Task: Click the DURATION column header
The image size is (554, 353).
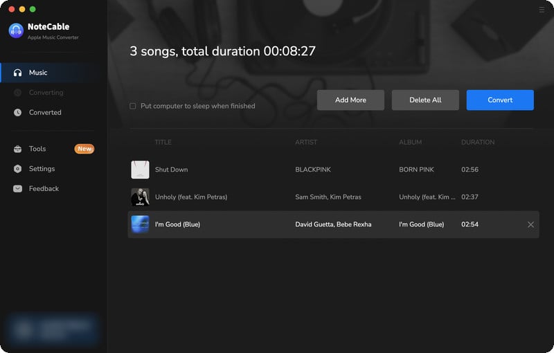Action: coord(478,143)
